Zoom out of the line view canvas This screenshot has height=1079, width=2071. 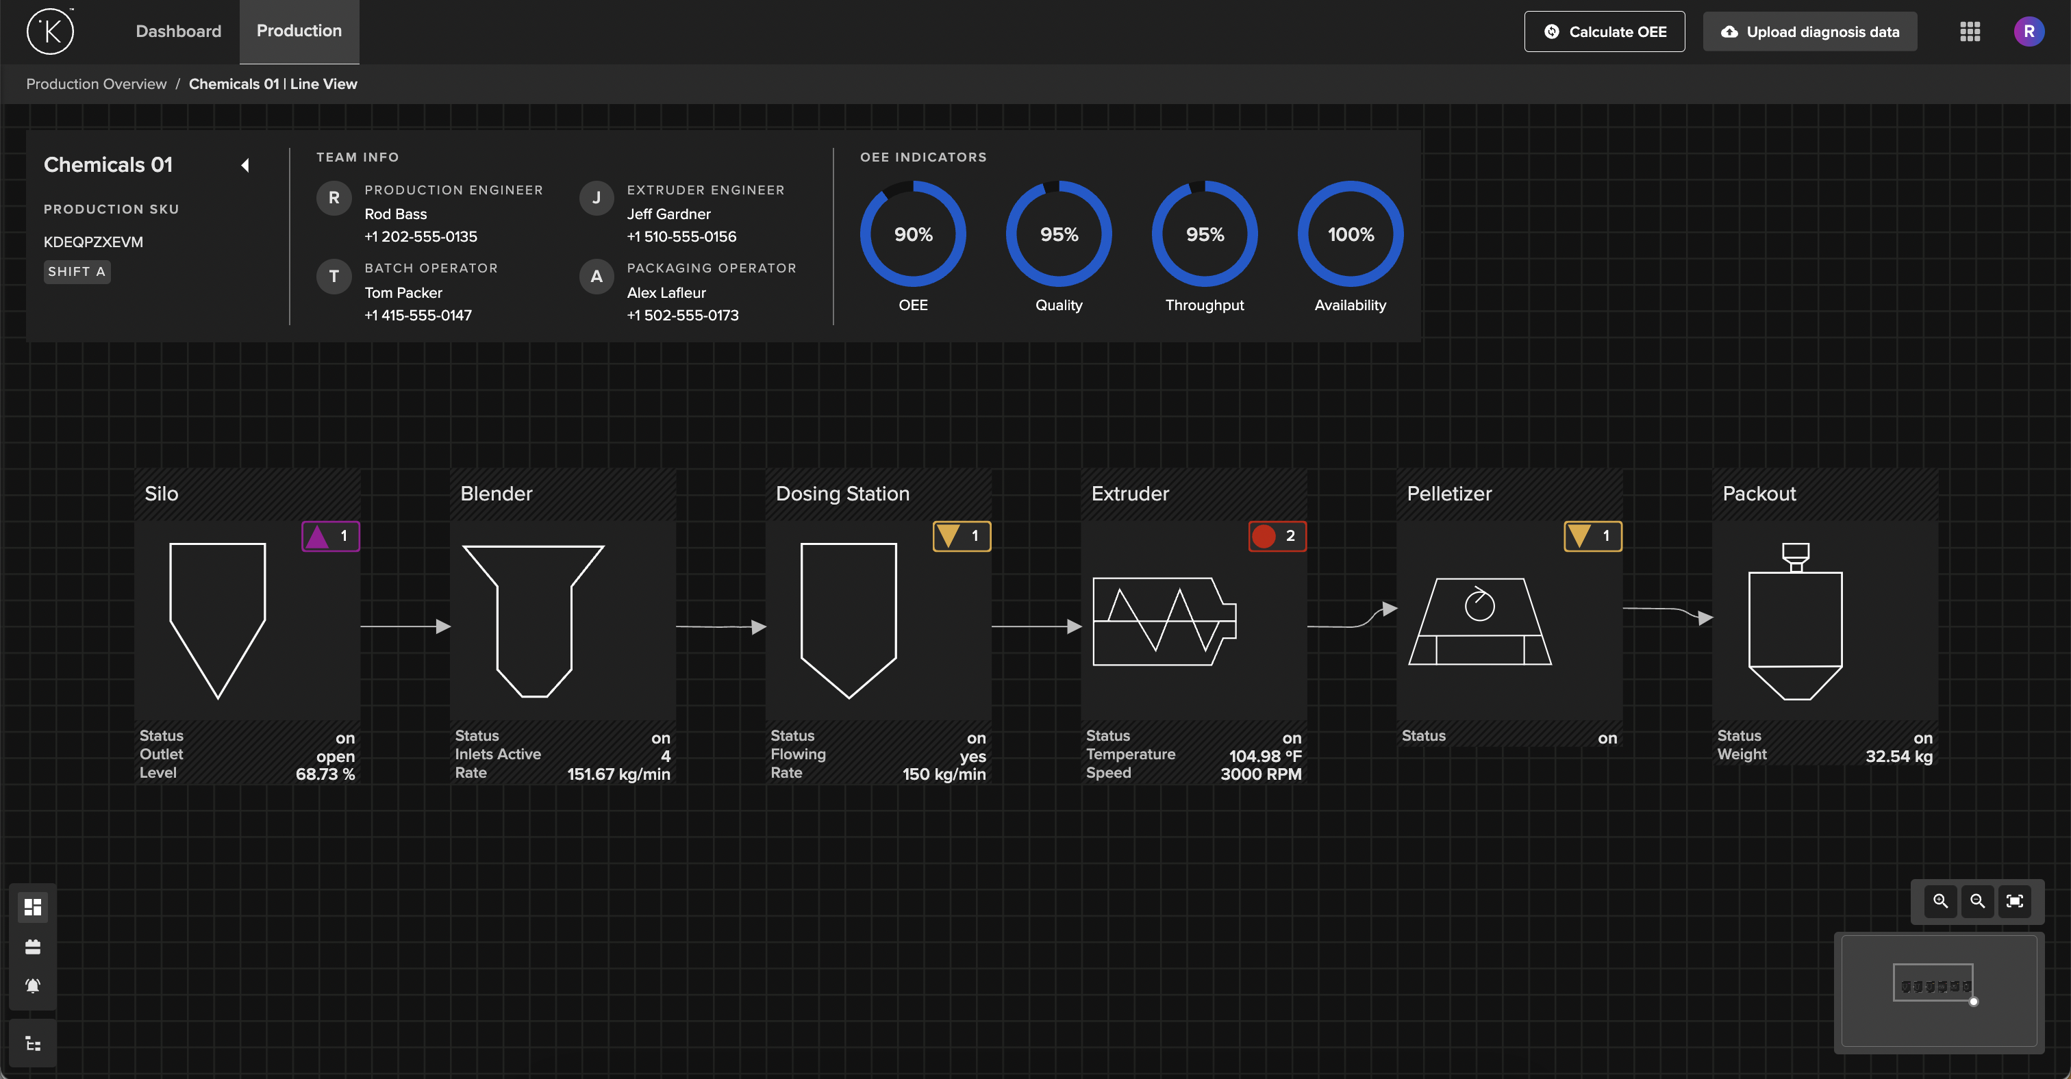[1977, 900]
